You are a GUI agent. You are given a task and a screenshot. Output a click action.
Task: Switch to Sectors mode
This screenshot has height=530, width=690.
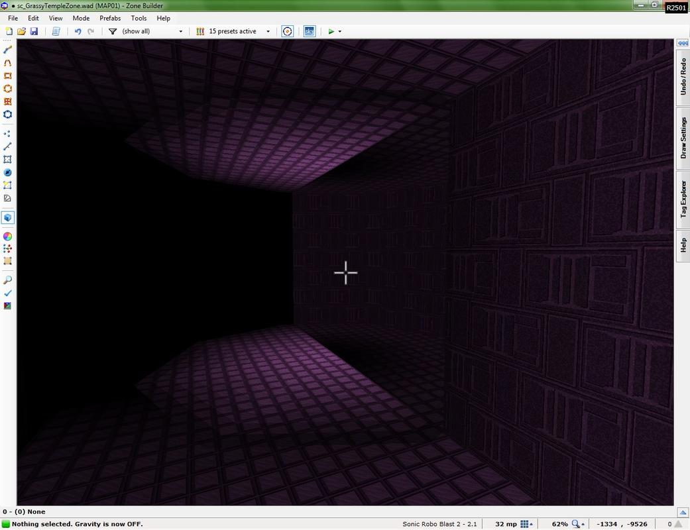[x=7, y=159]
